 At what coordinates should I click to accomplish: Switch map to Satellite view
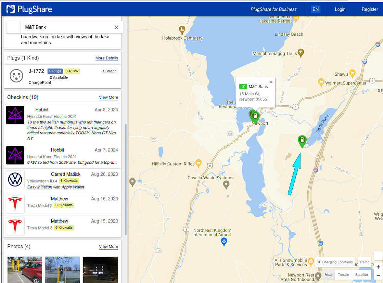point(361,275)
